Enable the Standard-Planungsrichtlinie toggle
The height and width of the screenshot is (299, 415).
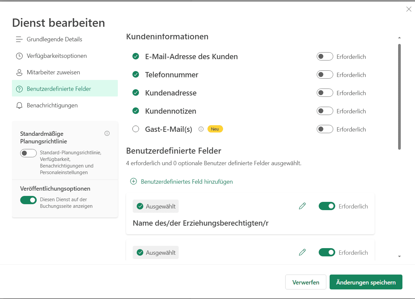(28, 153)
